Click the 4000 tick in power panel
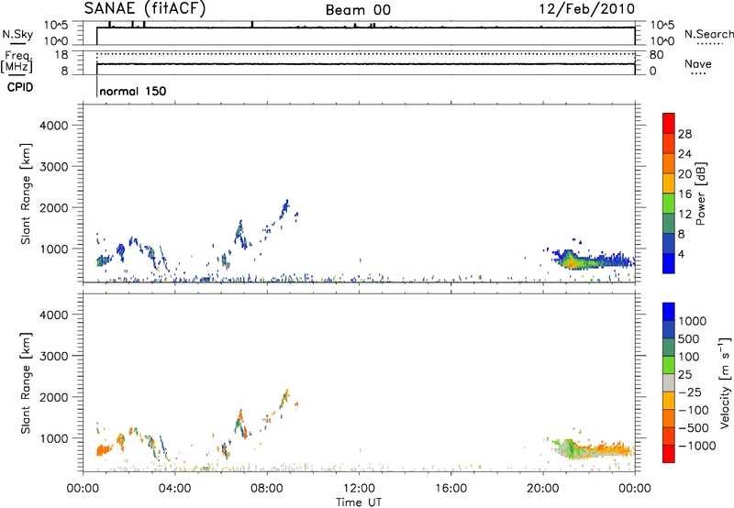This screenshot has width=734, height=508. pos(54,126)
